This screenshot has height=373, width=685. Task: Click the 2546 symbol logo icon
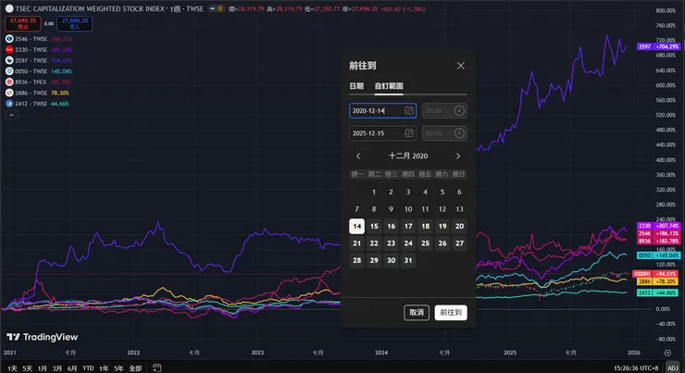[x=9, y=39]
